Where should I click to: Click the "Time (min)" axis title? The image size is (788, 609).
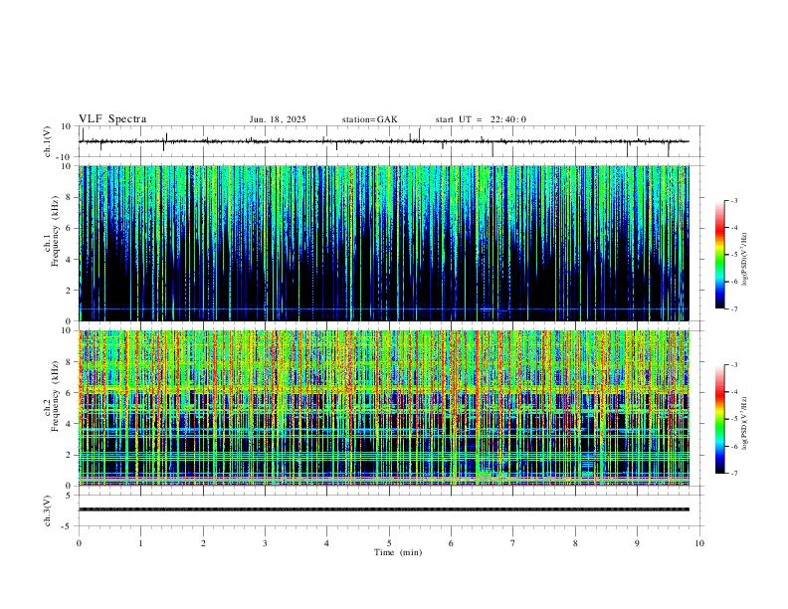(x=398, y=552)
